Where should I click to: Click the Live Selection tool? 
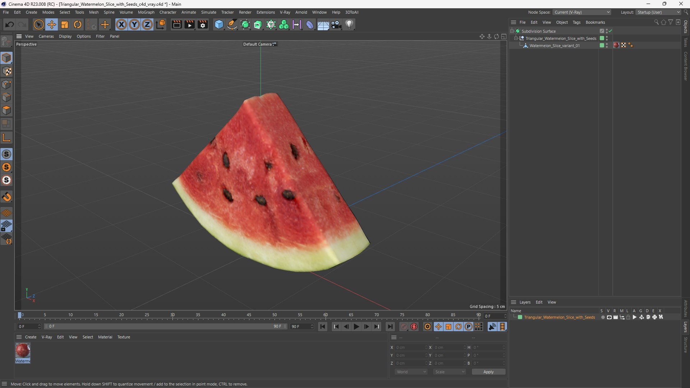38,24
